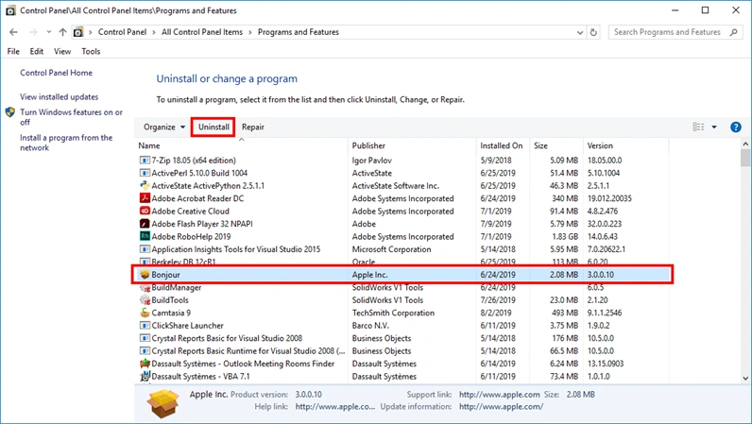This screenshot has width=752, height=424.
Task: Click the Repair button
Action: click(253, 127)
